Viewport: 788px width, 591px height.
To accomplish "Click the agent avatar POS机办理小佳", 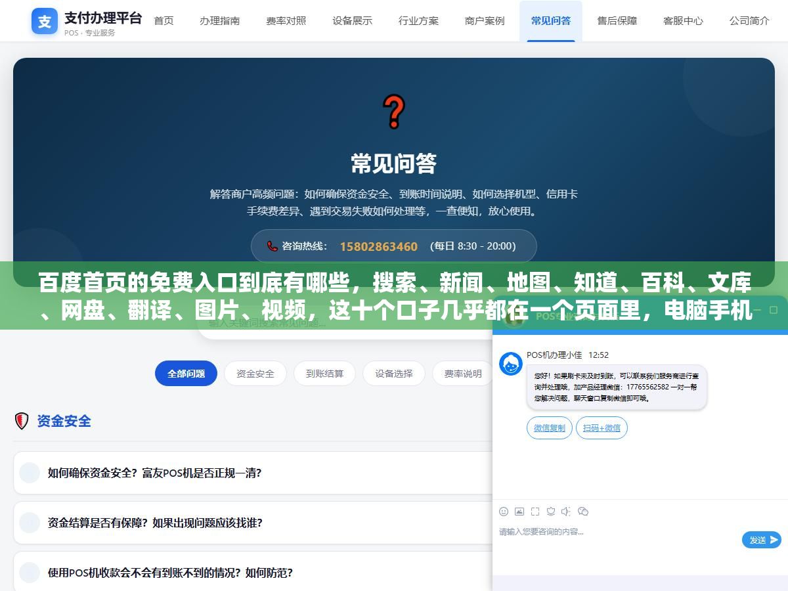I will (511, 364).
